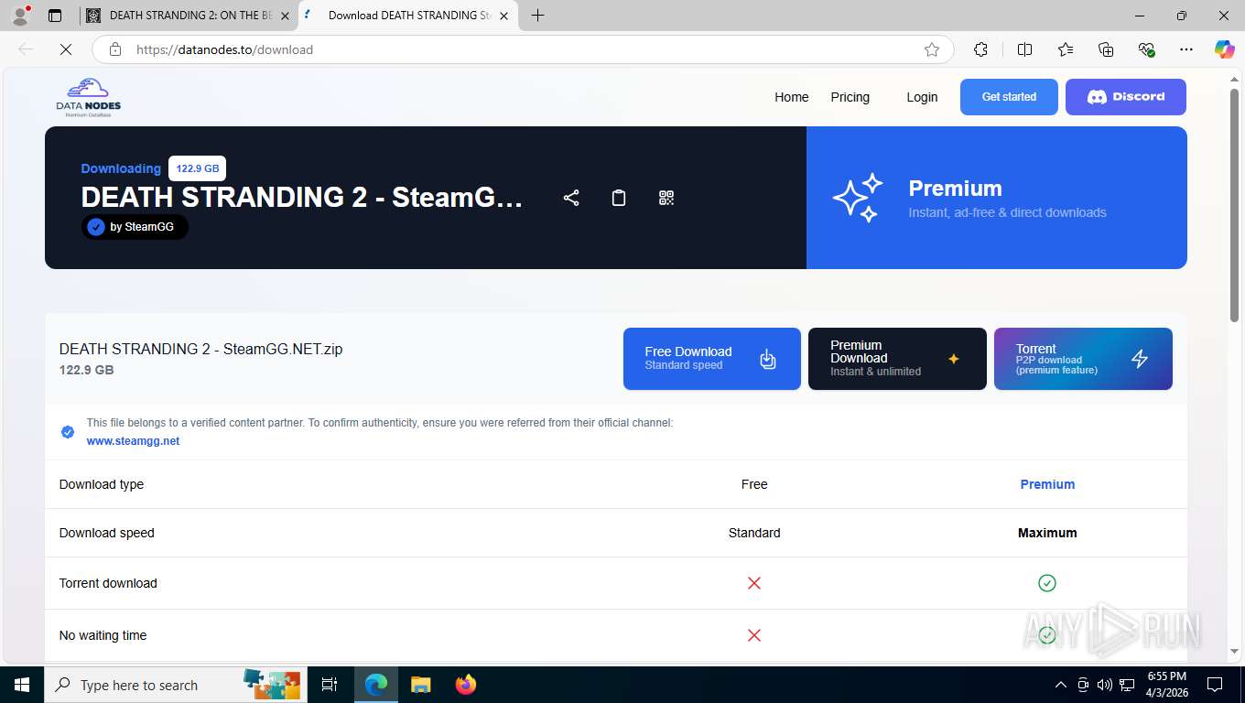Click the volume icon in system tray
Image resolution: width=1245 pixels, height=703 pixels.
tap(1105, 685)
